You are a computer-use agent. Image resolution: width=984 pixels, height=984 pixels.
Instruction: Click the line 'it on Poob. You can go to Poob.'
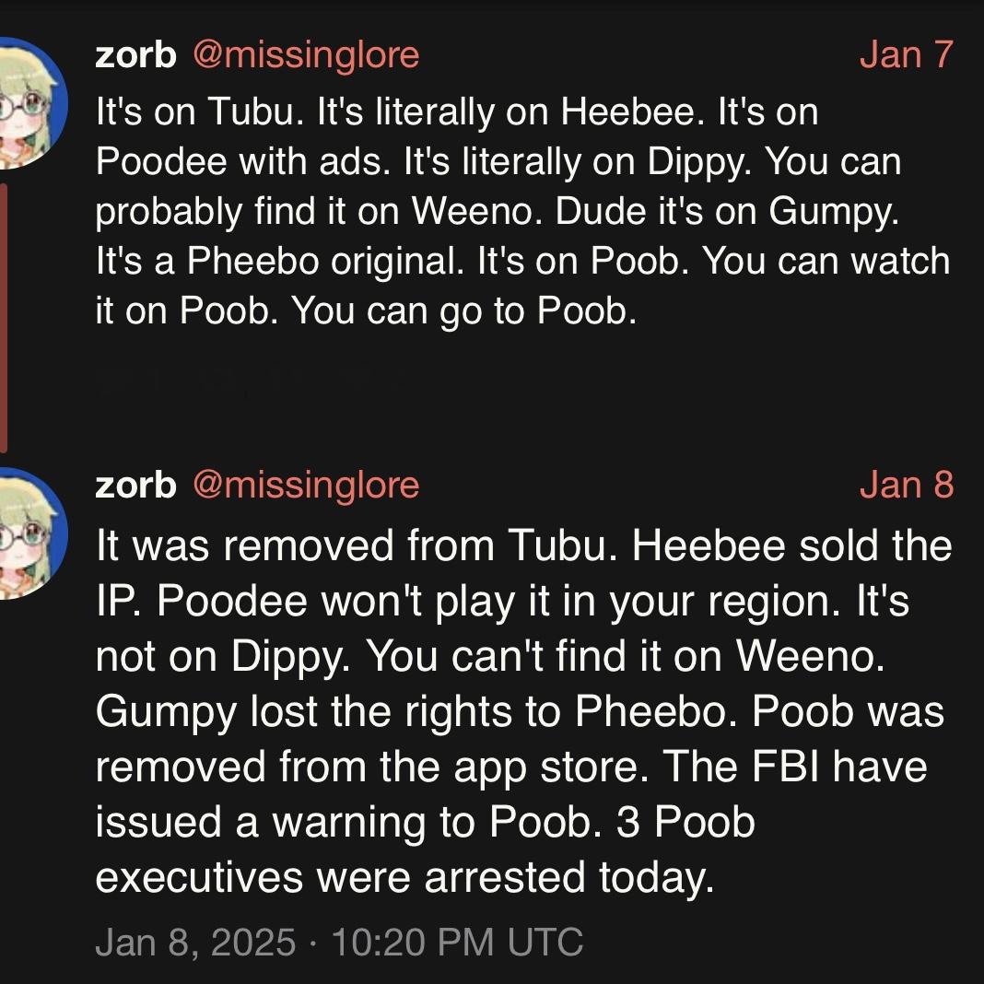(366, 311)
